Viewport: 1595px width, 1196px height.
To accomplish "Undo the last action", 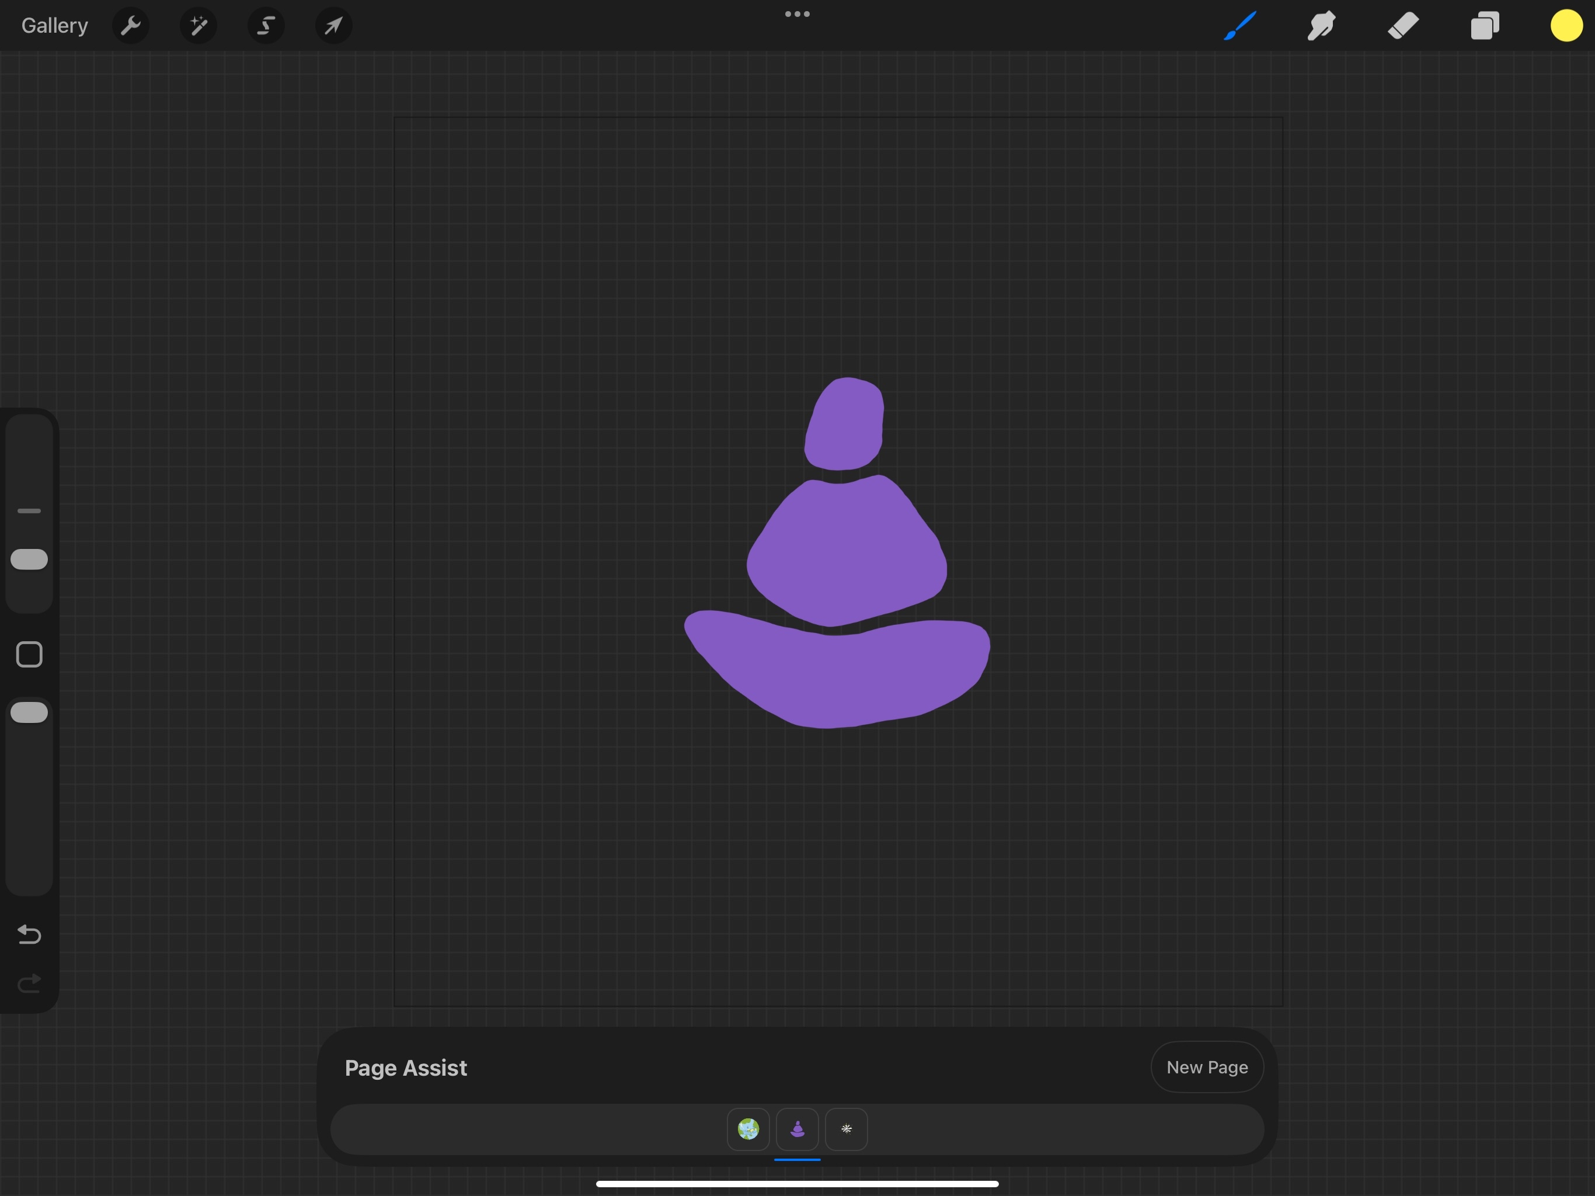I will pos(30,934).
